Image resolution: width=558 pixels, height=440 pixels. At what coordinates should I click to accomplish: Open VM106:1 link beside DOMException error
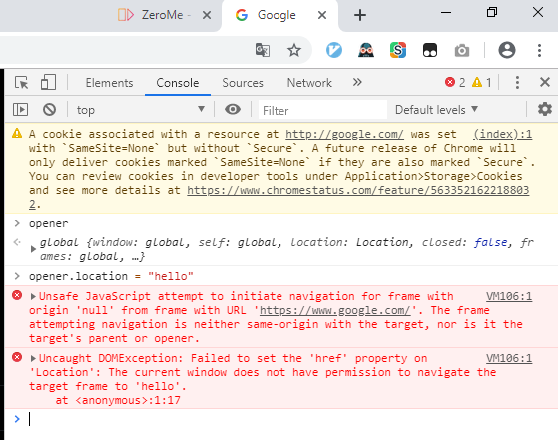pyautogui.click(x=509, y=358)
